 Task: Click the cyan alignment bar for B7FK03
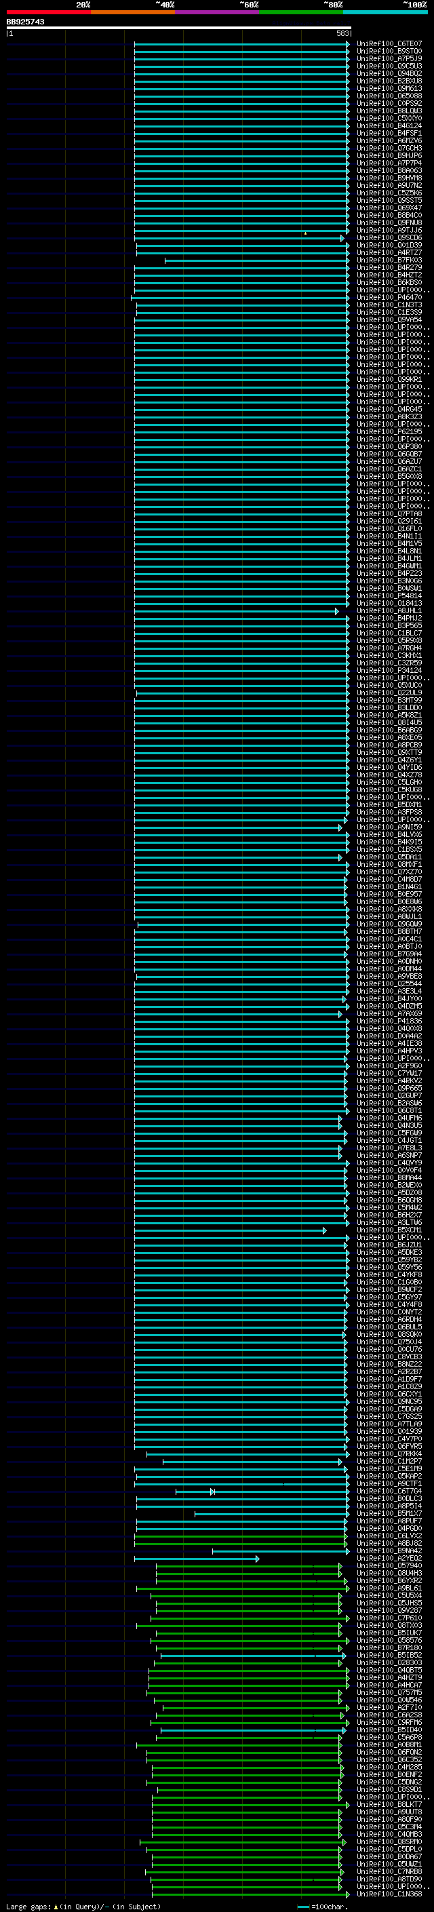(x=257, y=260)
